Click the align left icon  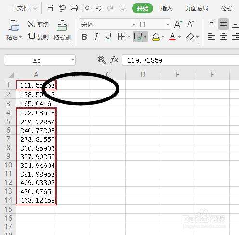point(212,37)
